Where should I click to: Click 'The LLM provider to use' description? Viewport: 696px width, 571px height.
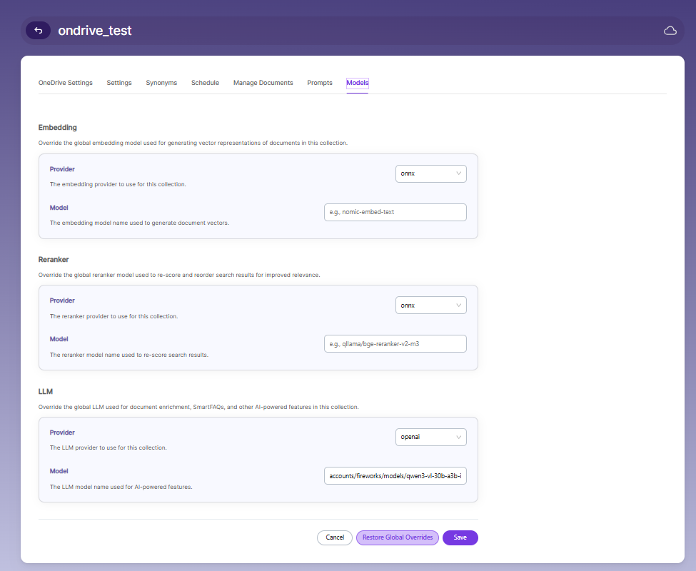pyautogui.click(x=108, y=448)
